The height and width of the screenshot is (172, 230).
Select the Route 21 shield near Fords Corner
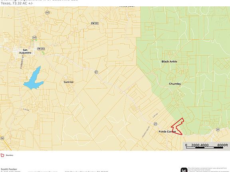click(x=155, y=124)
